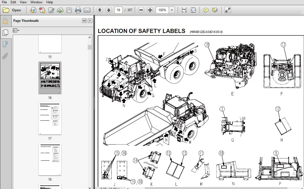Go to next page with down arrow
The height and width of the screenshot is (189, 304).
click(109, 10)
